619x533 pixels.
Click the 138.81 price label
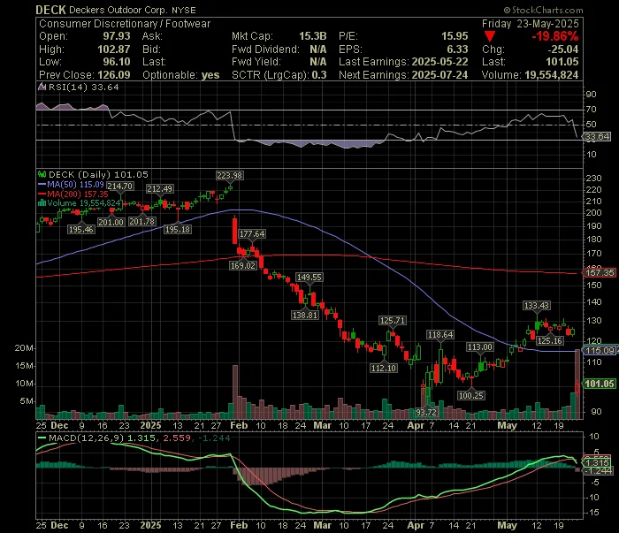pyautogui.click(x=304, y=315)
